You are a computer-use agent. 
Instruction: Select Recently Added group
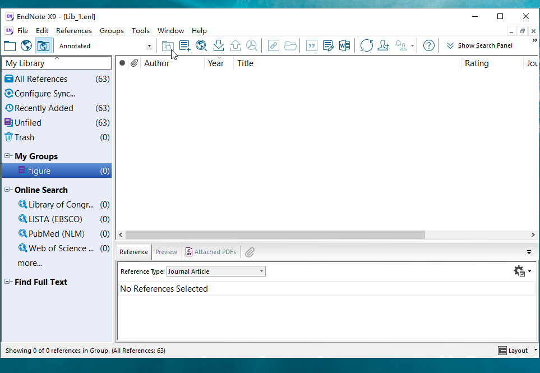click(x=57, y=108)
